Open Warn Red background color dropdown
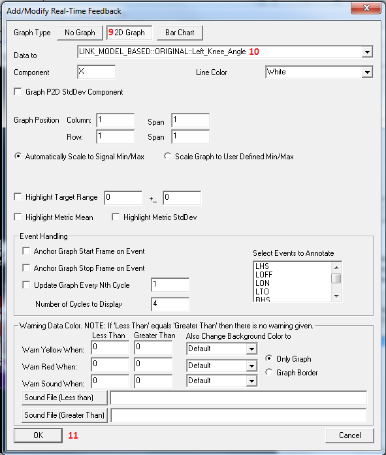The width and height of the screenshot is (386, 455). (x=251, y=366)
